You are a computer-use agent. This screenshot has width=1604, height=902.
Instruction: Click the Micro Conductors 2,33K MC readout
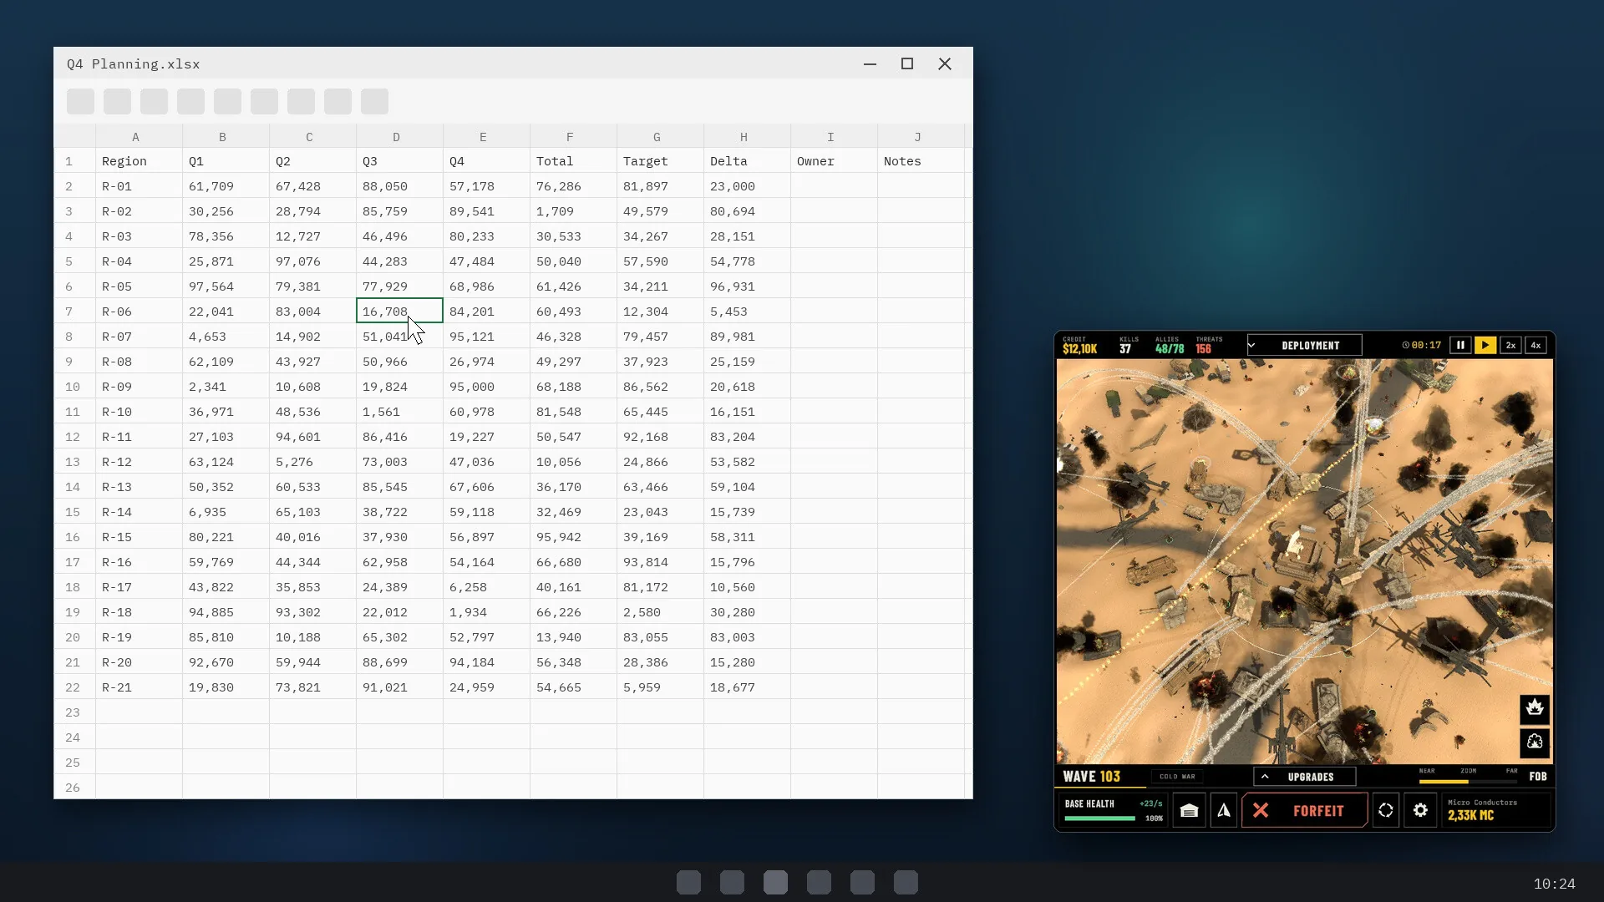[x=1495, y=810]
